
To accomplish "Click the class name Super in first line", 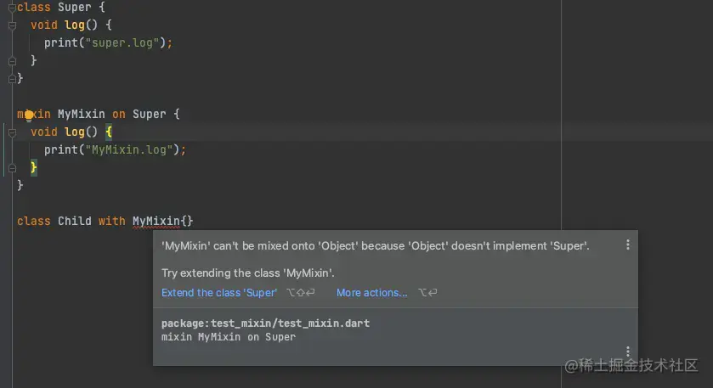I will coord(75,8).
